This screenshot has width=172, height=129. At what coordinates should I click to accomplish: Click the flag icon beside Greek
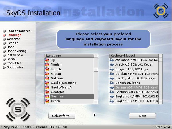click(x=47, y=101)
